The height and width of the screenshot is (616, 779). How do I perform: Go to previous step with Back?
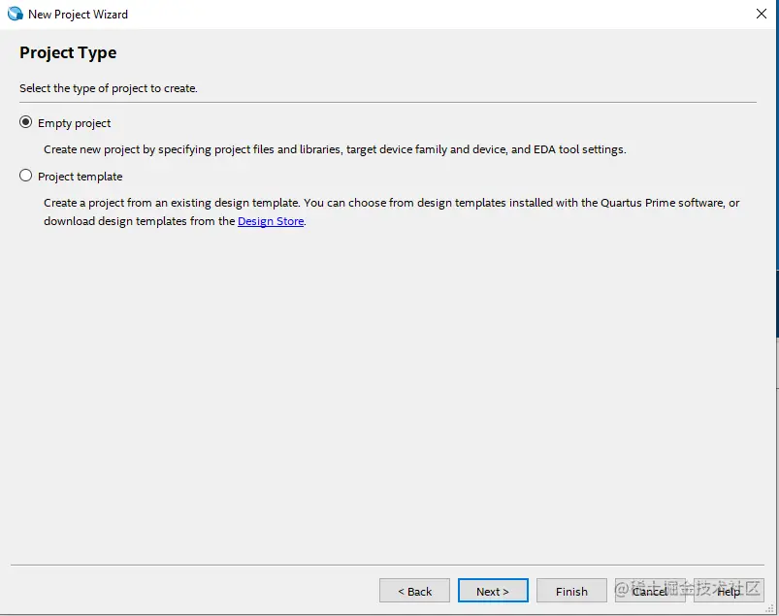(x=414, y=591)
